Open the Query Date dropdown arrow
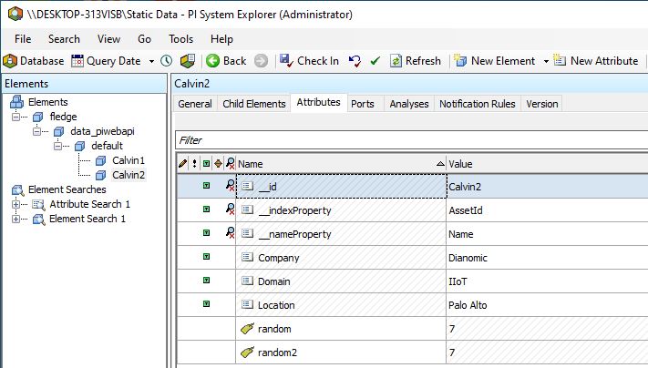Image resolution: width=648 pixels, height=368 pixels. click(151, 61)
